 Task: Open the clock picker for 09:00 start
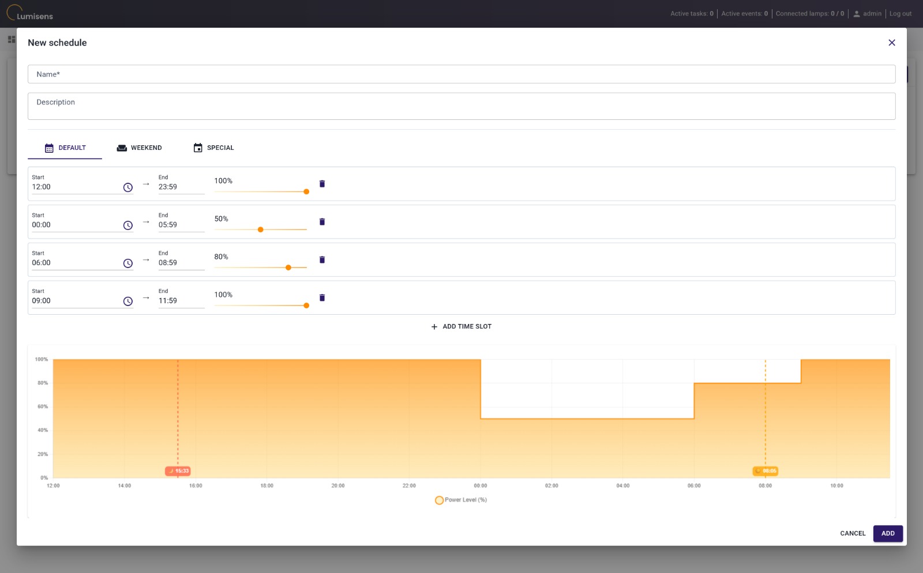click(128, 301)
